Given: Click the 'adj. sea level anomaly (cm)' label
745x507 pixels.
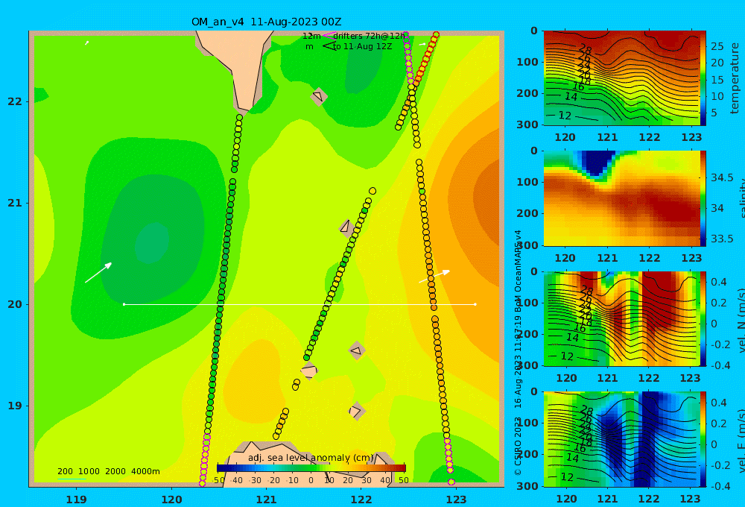Looking at the screenshot, I should click(311, 458).
